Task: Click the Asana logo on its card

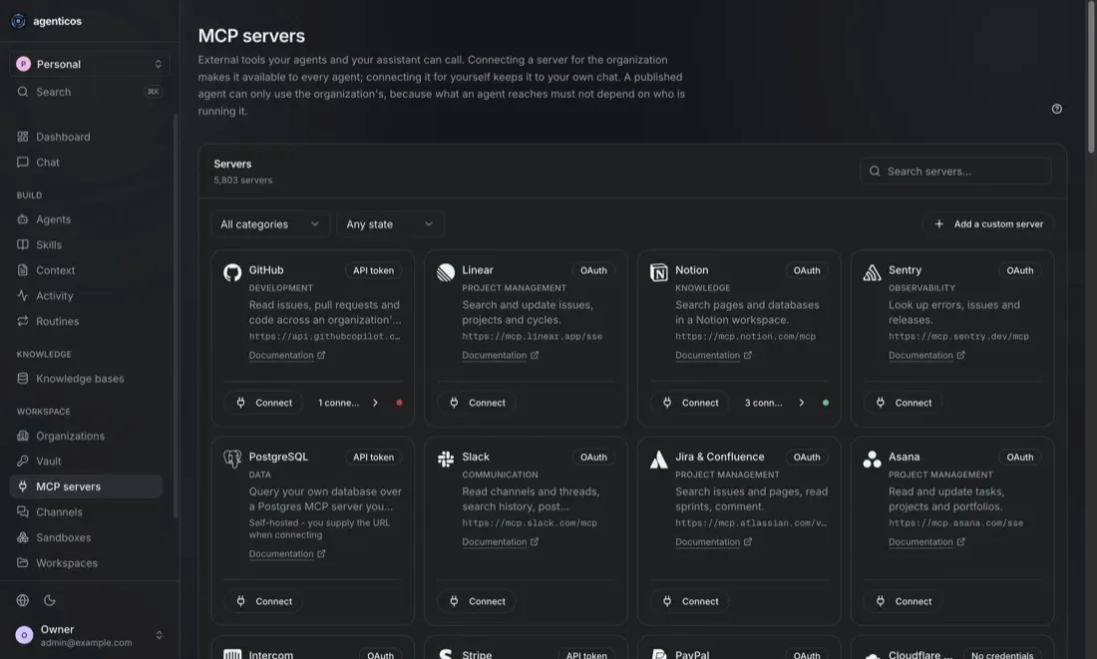Action: coord(872,459)
